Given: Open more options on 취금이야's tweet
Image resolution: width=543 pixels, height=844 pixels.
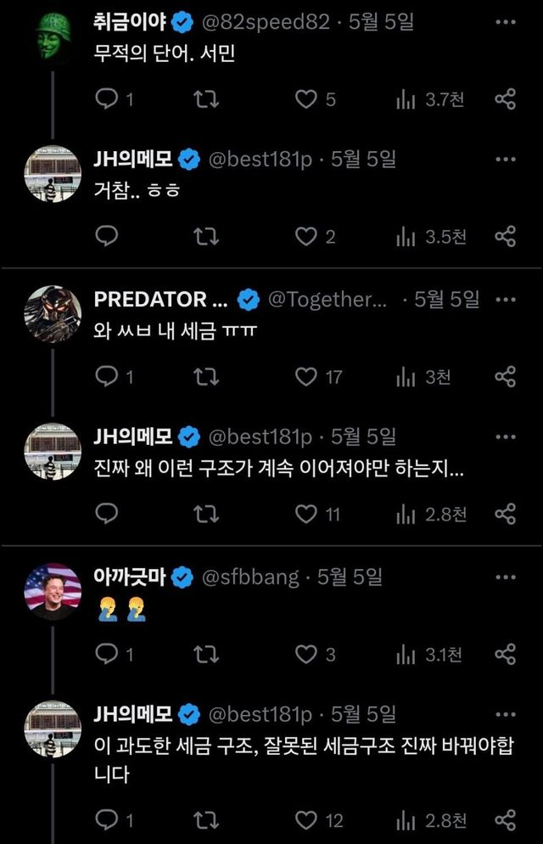Looking at the screenshot, I should coord(505,20).
